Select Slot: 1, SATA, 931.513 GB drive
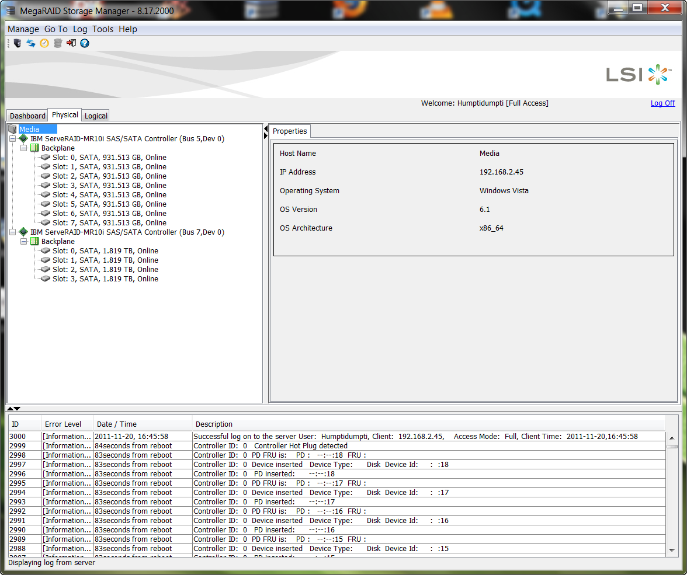 pyautogui.click(x=109, y=166)
